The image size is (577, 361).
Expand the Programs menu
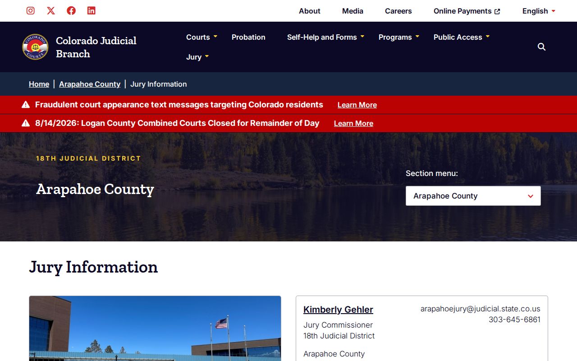coord(399,37)
